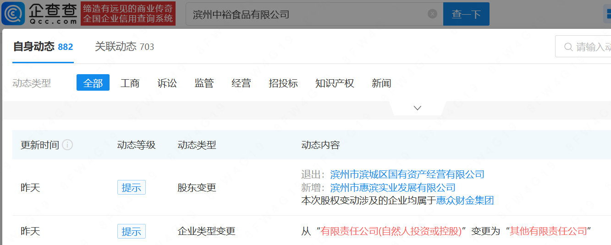The image size is (611, 245).
Task: Click red text 有限责任公司(自然人投资或控股)
Action: tap(391, 231)
